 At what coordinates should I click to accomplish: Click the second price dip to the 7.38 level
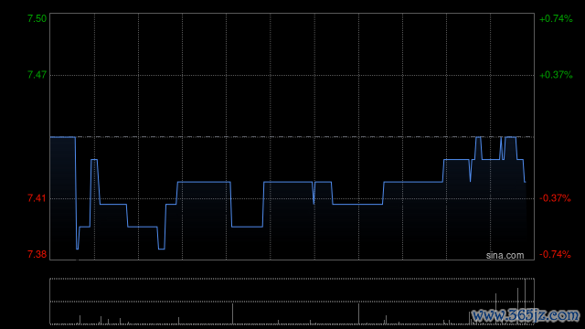161,249
